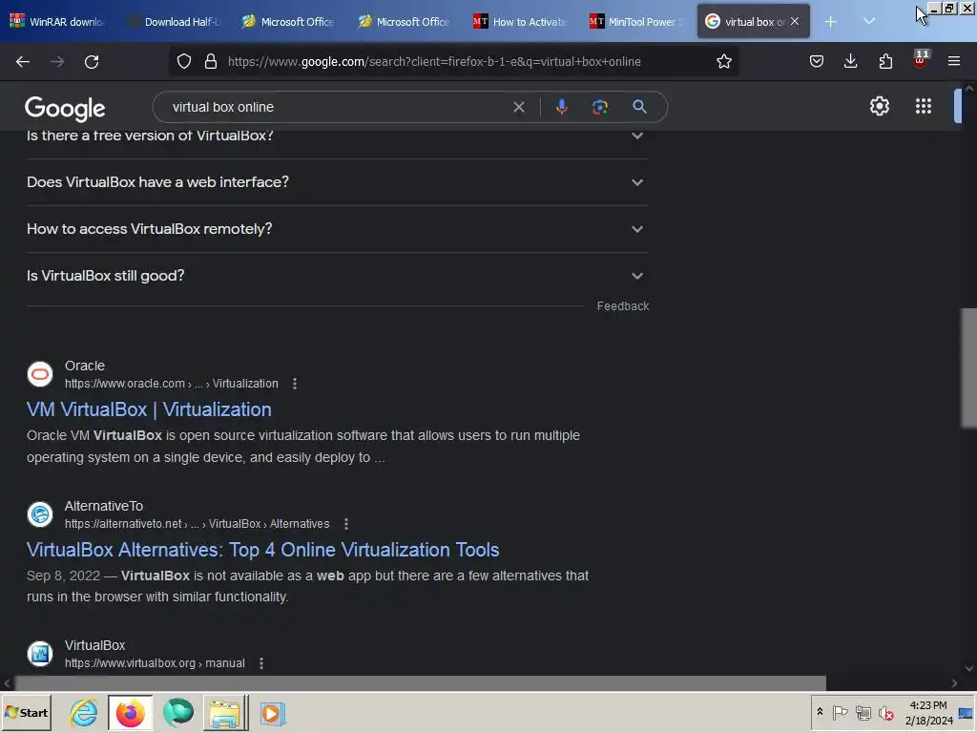Click the Oracle site URL breadcrumb
This screenshot has width=977, height=733.
click(172, 384)
